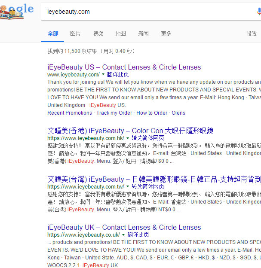Open iEyeBeauty UK – Contact Lenses result

124,227
